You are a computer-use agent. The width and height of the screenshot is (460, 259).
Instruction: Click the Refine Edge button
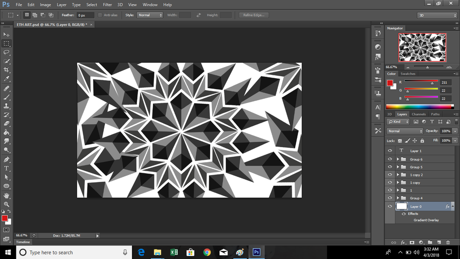pyautogui.click(x=254, y=15)
